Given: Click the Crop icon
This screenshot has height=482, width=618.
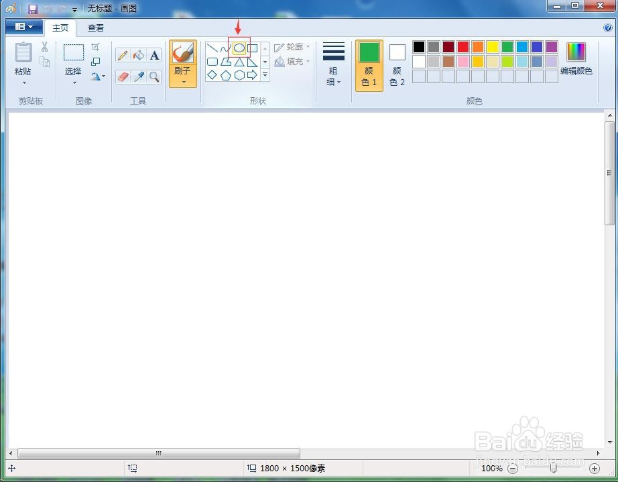Looking at the screenshot, I should pyautogui.click(x=95, y=47).
